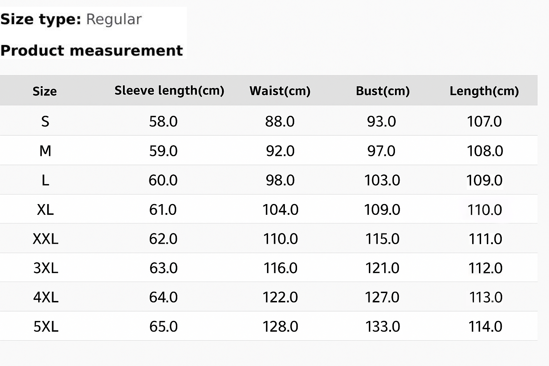Select the Length(cm) column header

click(484, 91)
